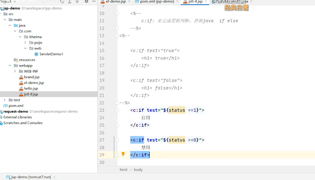This screenshot has height=180, width=315.
Task: Collapse the main folder
Action: click(5, 19)
